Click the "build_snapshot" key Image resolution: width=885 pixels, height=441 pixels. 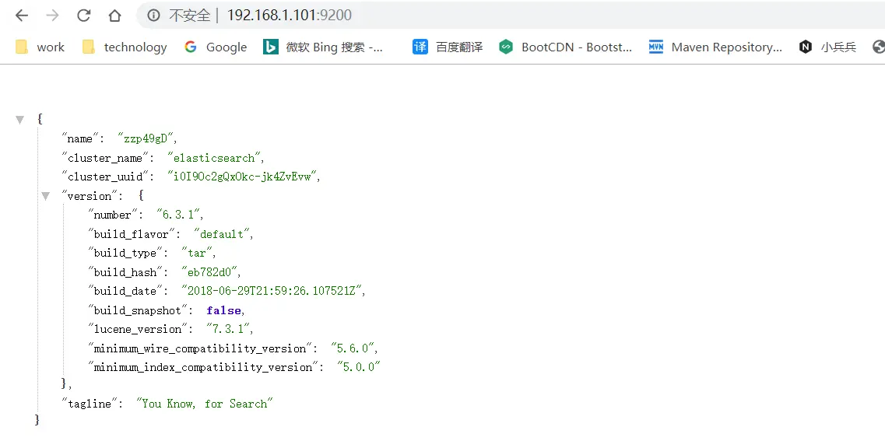139,310
